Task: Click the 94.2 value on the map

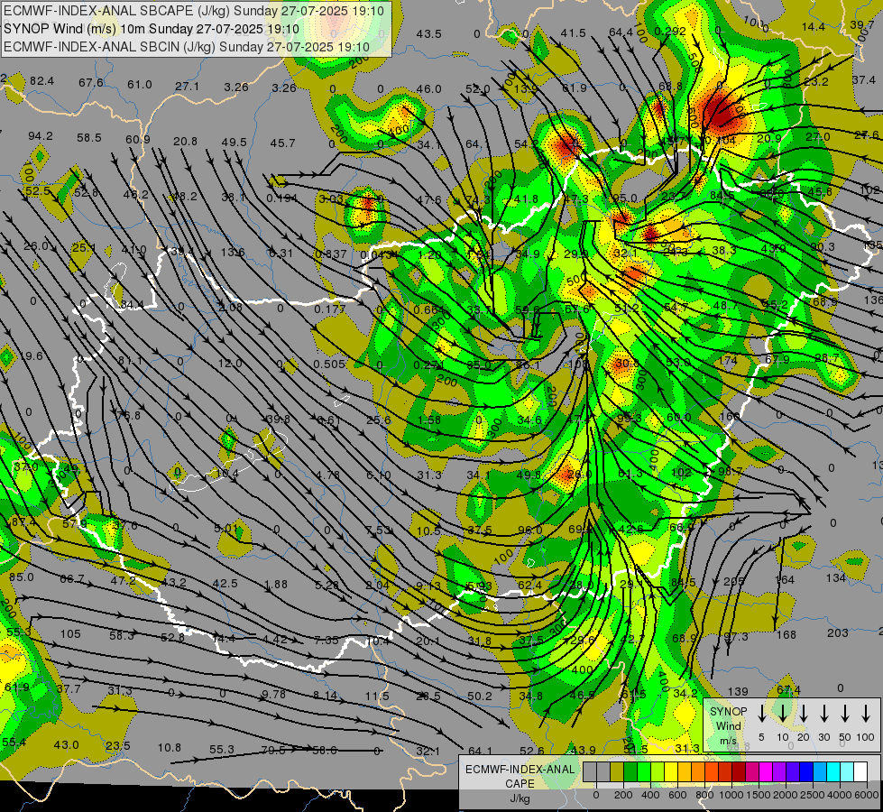Action: pyautogui.click(x=41, y=136)
